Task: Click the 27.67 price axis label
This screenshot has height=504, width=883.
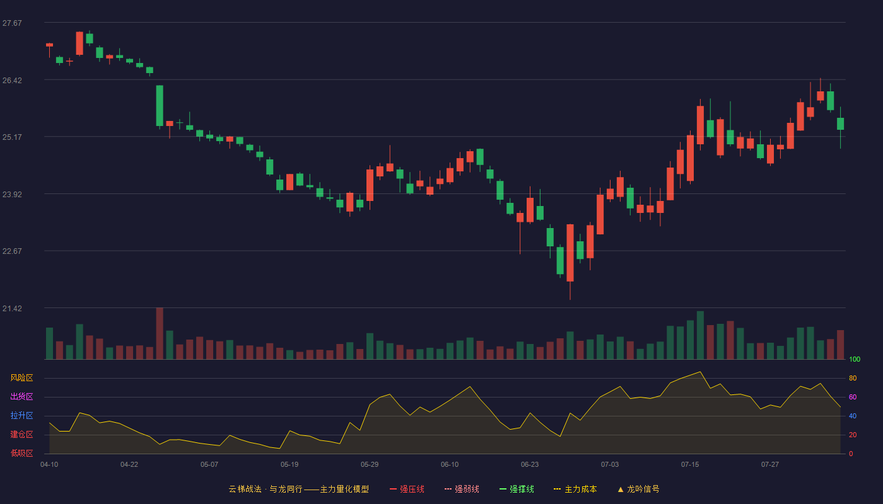Action: pos(12,23)
